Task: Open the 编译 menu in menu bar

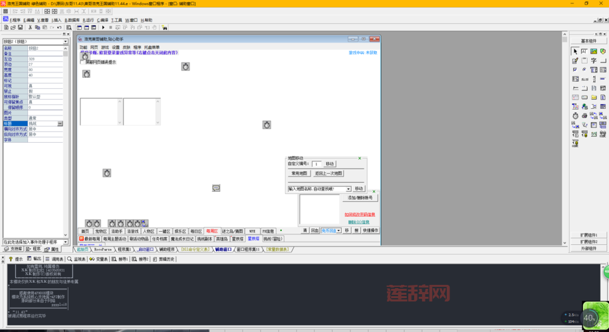Action: pos(103,20)
